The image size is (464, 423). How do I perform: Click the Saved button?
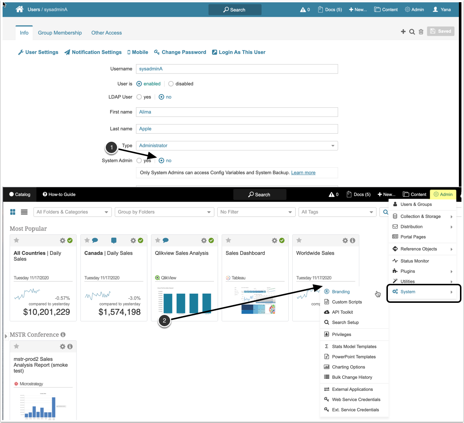tap(441, 31)
